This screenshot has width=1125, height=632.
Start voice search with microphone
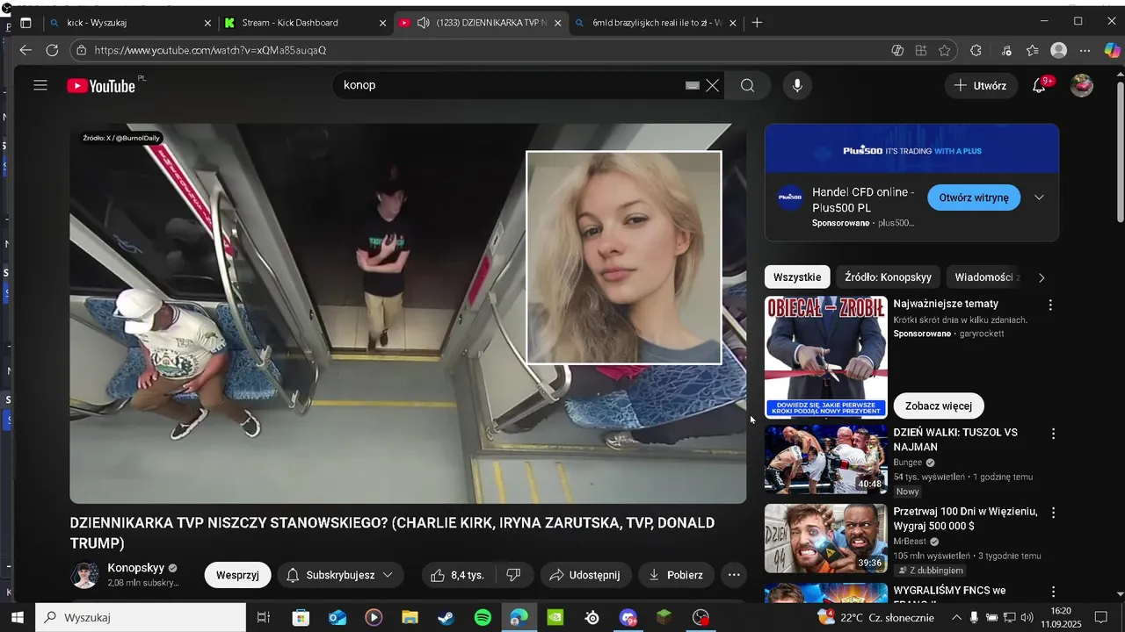click(x=797, y=85)
